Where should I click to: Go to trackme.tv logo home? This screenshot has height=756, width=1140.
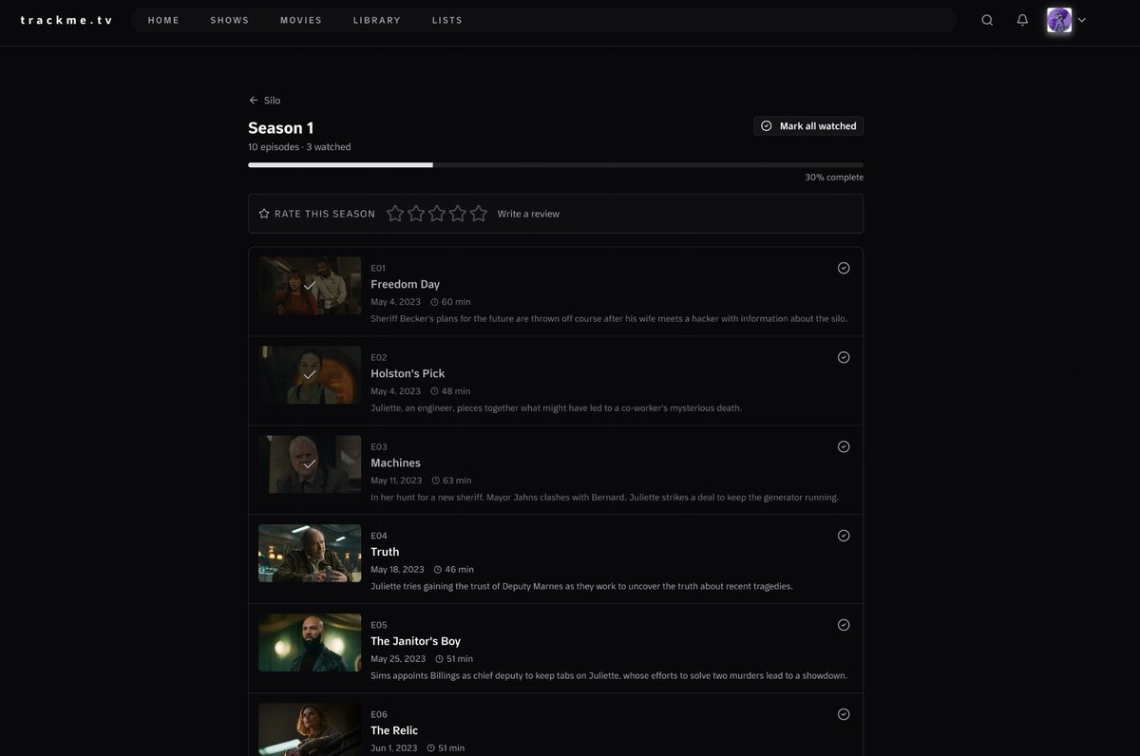pyautogui.click(x=66, y=20)
